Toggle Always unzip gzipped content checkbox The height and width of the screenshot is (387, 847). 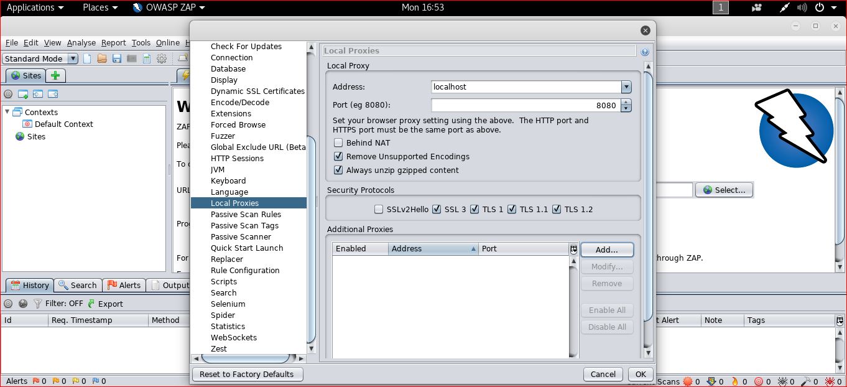[338, 170]
